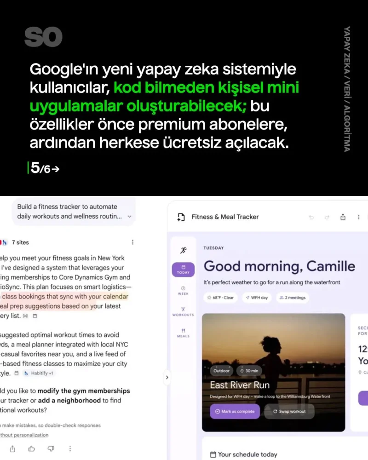
Task: Open the options menu beside 7 sites
Action: click(132, 242)
